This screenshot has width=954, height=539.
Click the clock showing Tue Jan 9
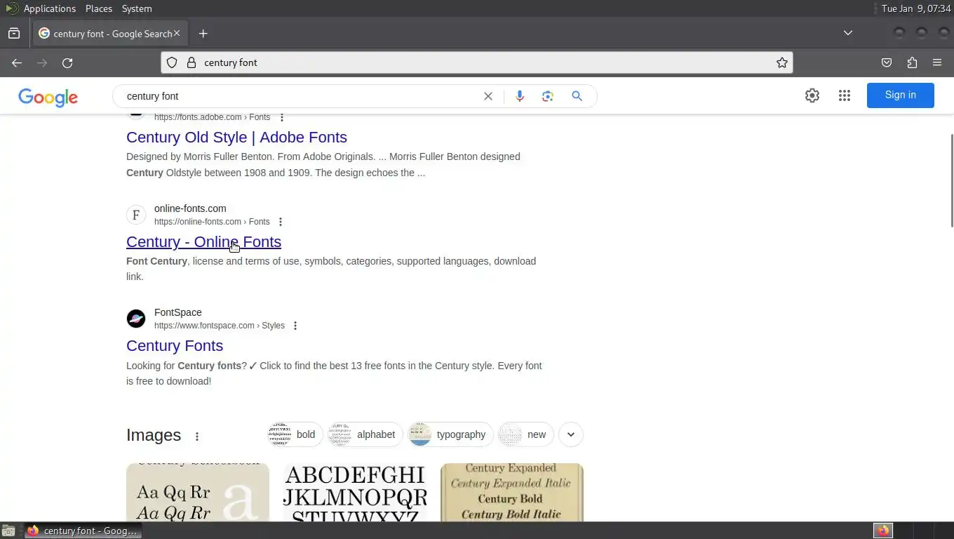click(916, 8)
